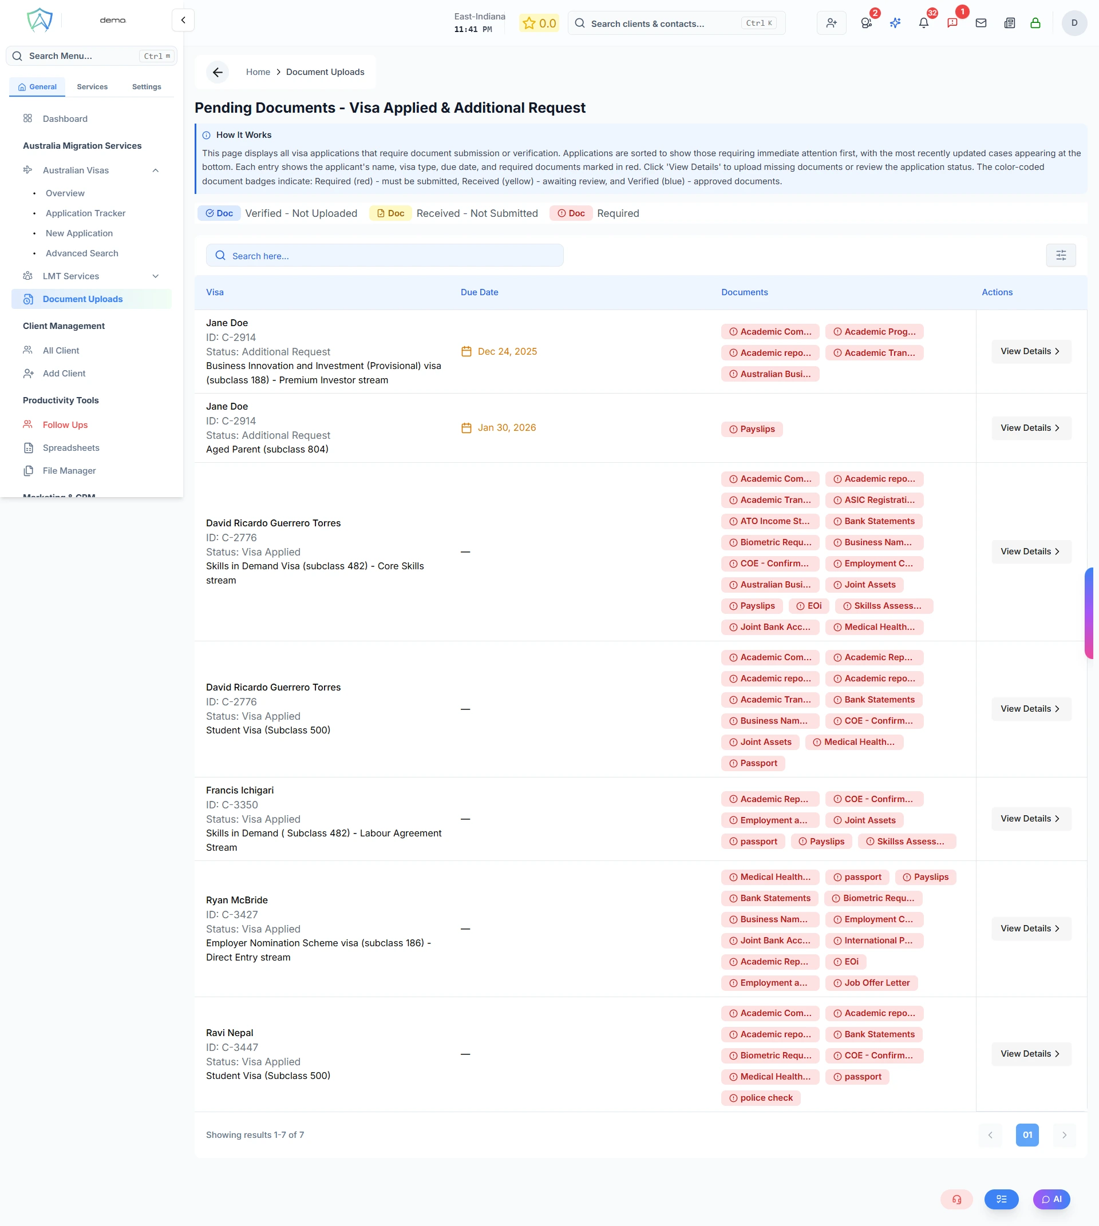Click the red headset support icon
Viewport: 1099px width, 1226px height.
(956, 1200)
